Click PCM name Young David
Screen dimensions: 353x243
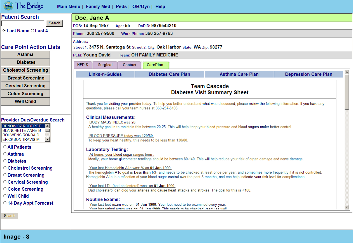tap(97, 55)
